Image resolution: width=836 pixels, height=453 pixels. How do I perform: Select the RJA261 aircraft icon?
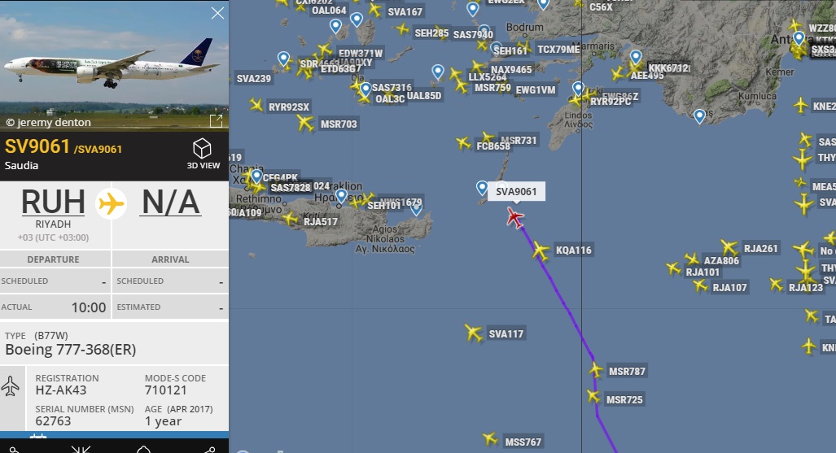pyautogui.click(x=729, y=248)
